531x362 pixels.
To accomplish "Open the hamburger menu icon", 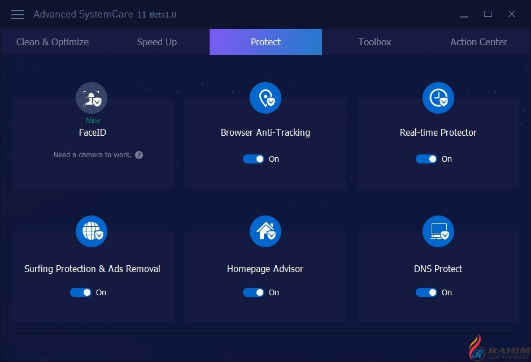I will (18, 15).
